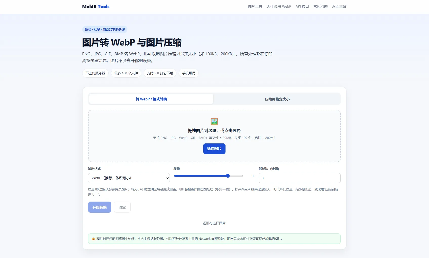The height and width of the screenshot is (258, 429).
Task: Open the API 接口 navigation link
Action: [x=302, y=7]
